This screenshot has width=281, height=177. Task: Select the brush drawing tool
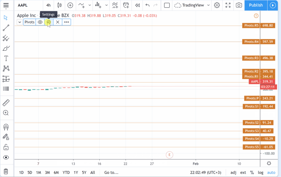point(6,48)
